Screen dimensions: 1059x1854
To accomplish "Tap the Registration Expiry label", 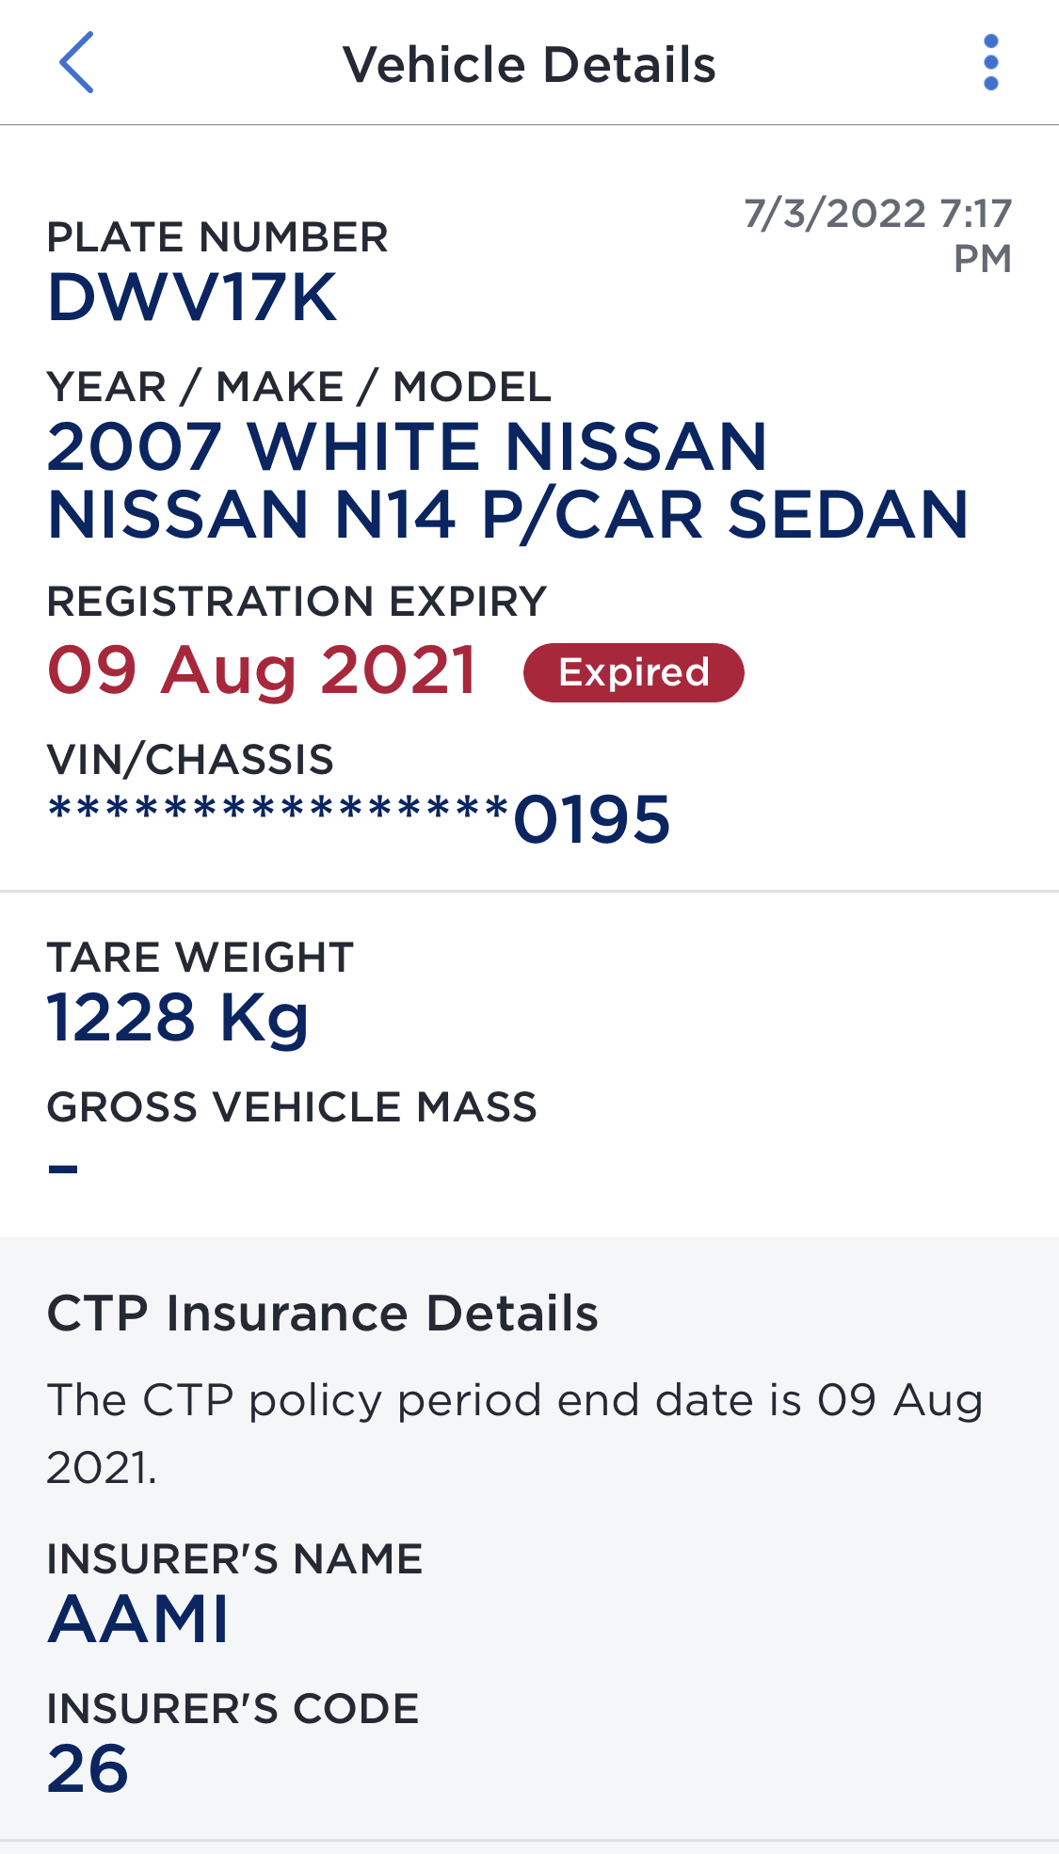I will [297, 601].
